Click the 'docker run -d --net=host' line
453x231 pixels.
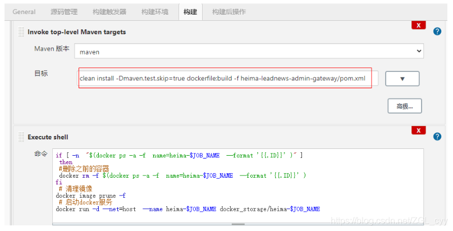[x=188, y=209]
